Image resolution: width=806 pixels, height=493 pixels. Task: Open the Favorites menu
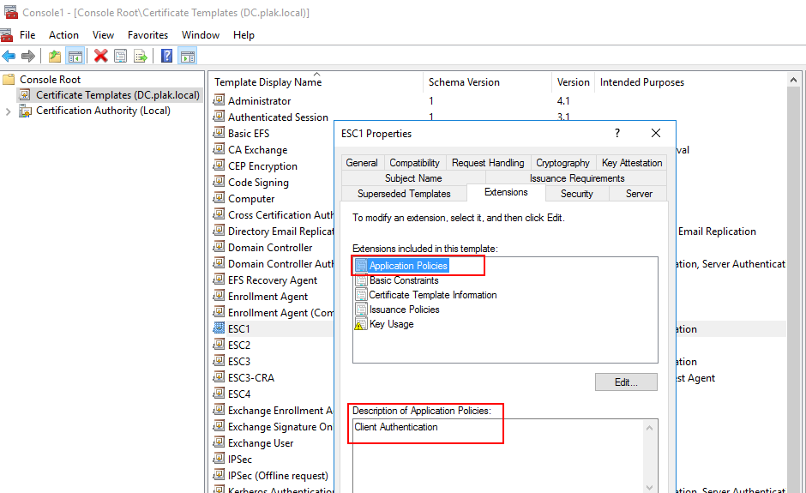(147, 35)
